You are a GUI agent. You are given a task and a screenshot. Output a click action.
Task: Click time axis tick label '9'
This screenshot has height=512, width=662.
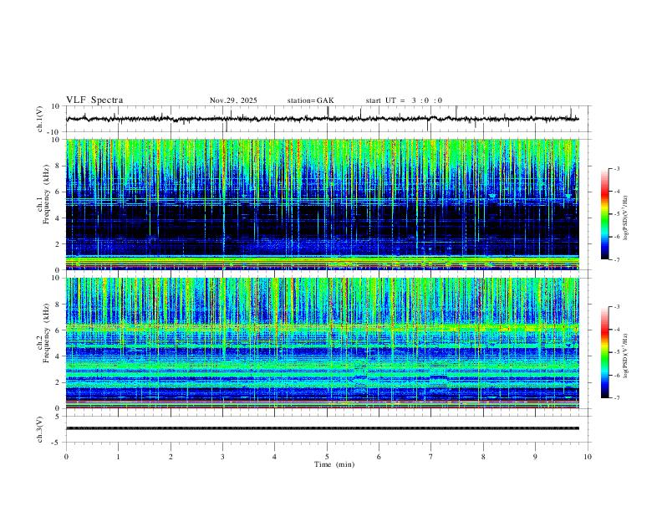[x=535, y=457]
